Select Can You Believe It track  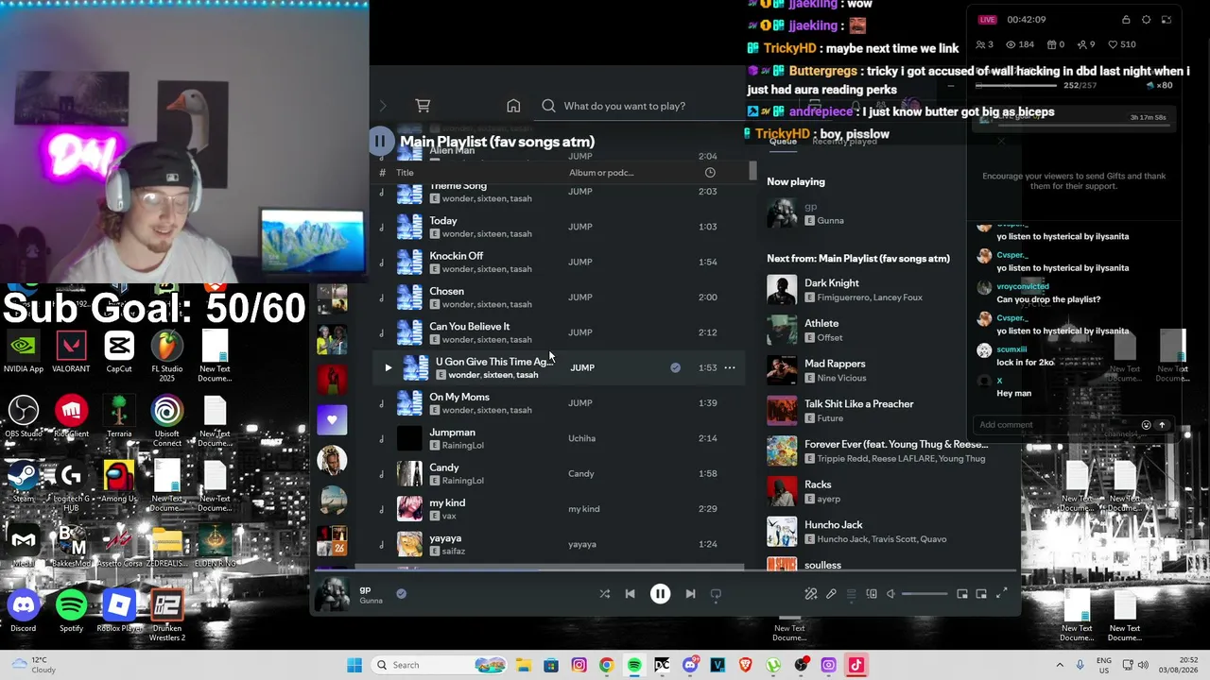[560, 332]
